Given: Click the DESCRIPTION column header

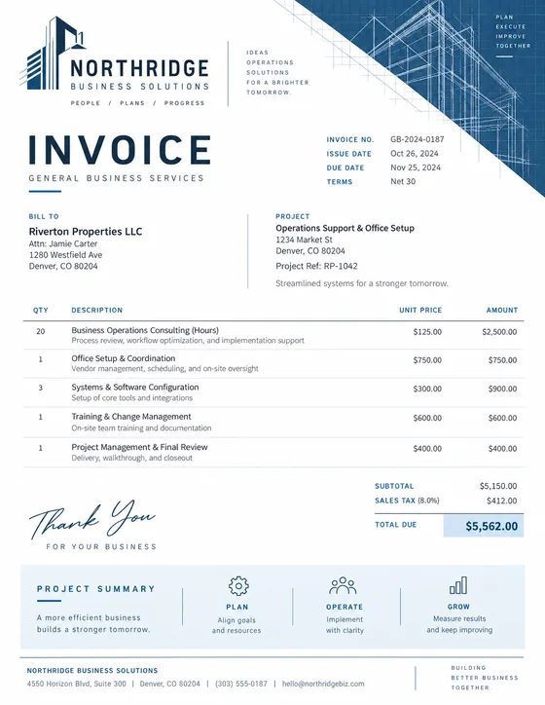Looking at the screenshot, I should pos(96,311).
